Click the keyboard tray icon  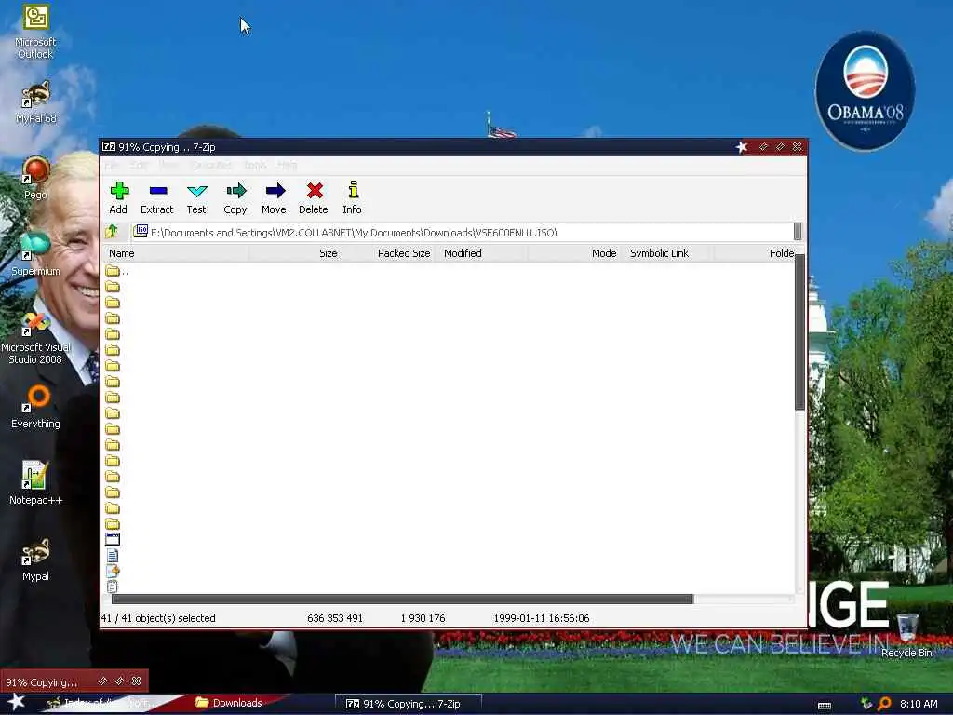point(825,705)
